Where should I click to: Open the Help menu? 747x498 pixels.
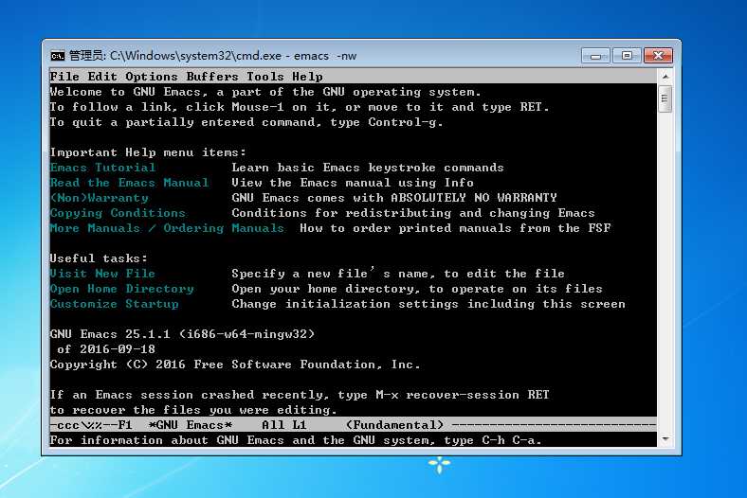[x=307, y=77]
